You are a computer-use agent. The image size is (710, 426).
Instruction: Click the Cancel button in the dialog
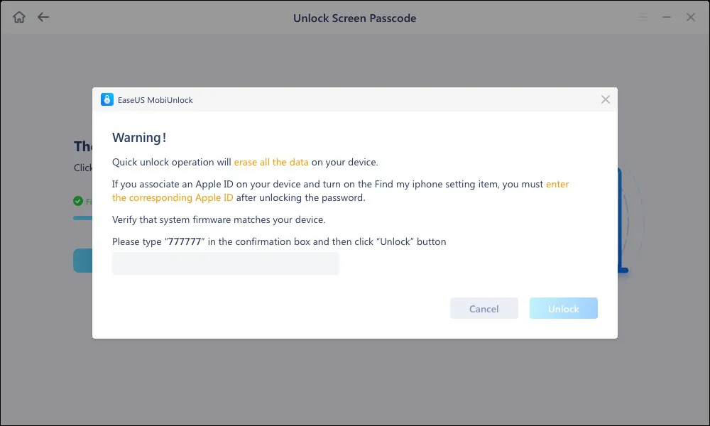(x=484, y=308)
